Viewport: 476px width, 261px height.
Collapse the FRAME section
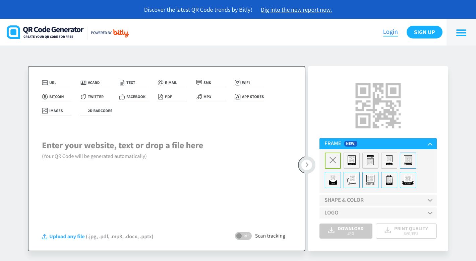click(x=378, y=144)
